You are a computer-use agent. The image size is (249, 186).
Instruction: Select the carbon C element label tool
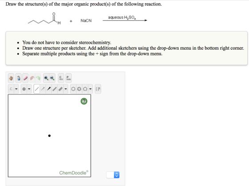(x=11, y=89)
